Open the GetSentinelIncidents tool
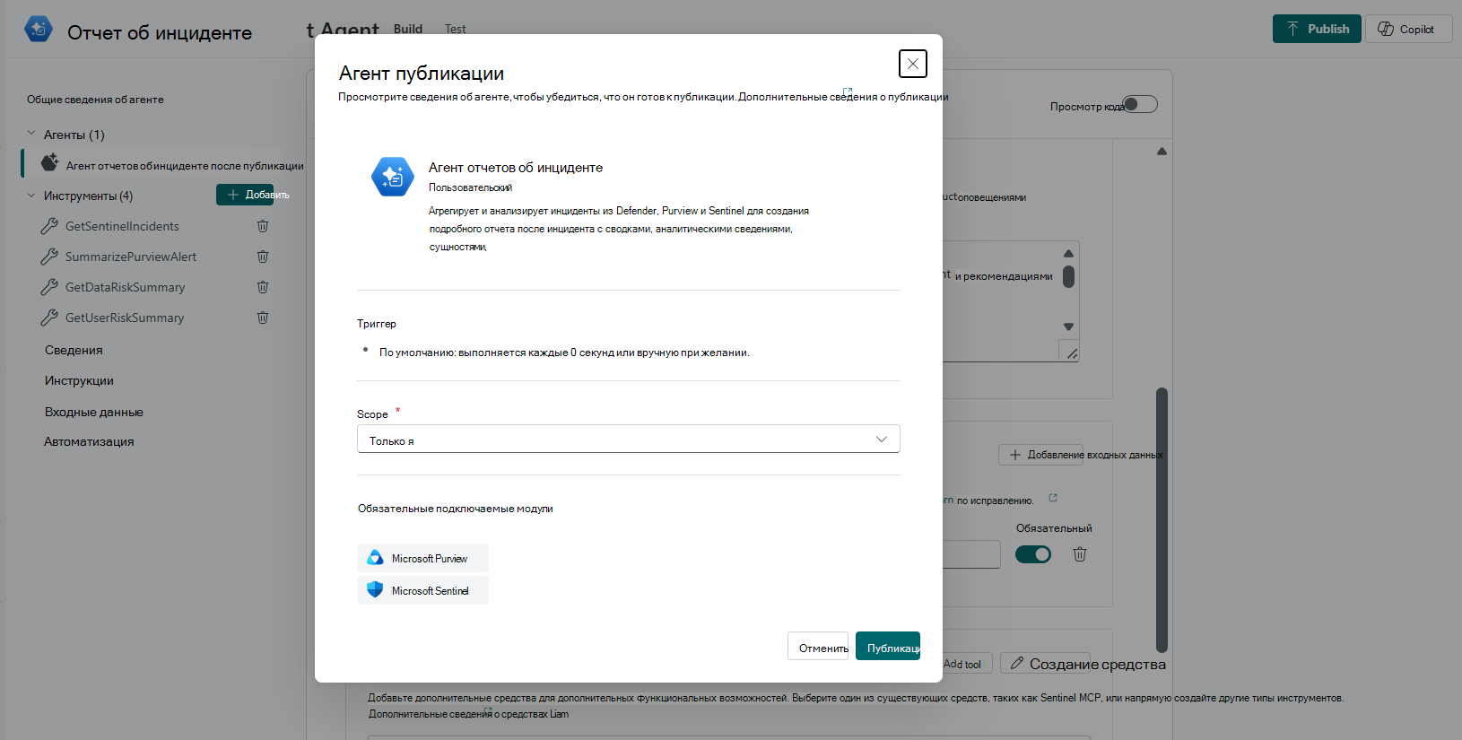 (x=122, y=226)
